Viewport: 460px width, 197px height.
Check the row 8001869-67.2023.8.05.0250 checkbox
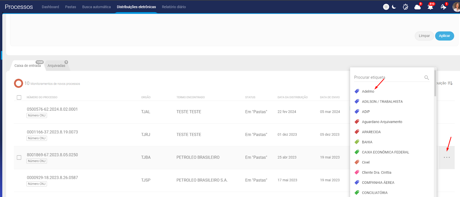(x=19, y=157)
